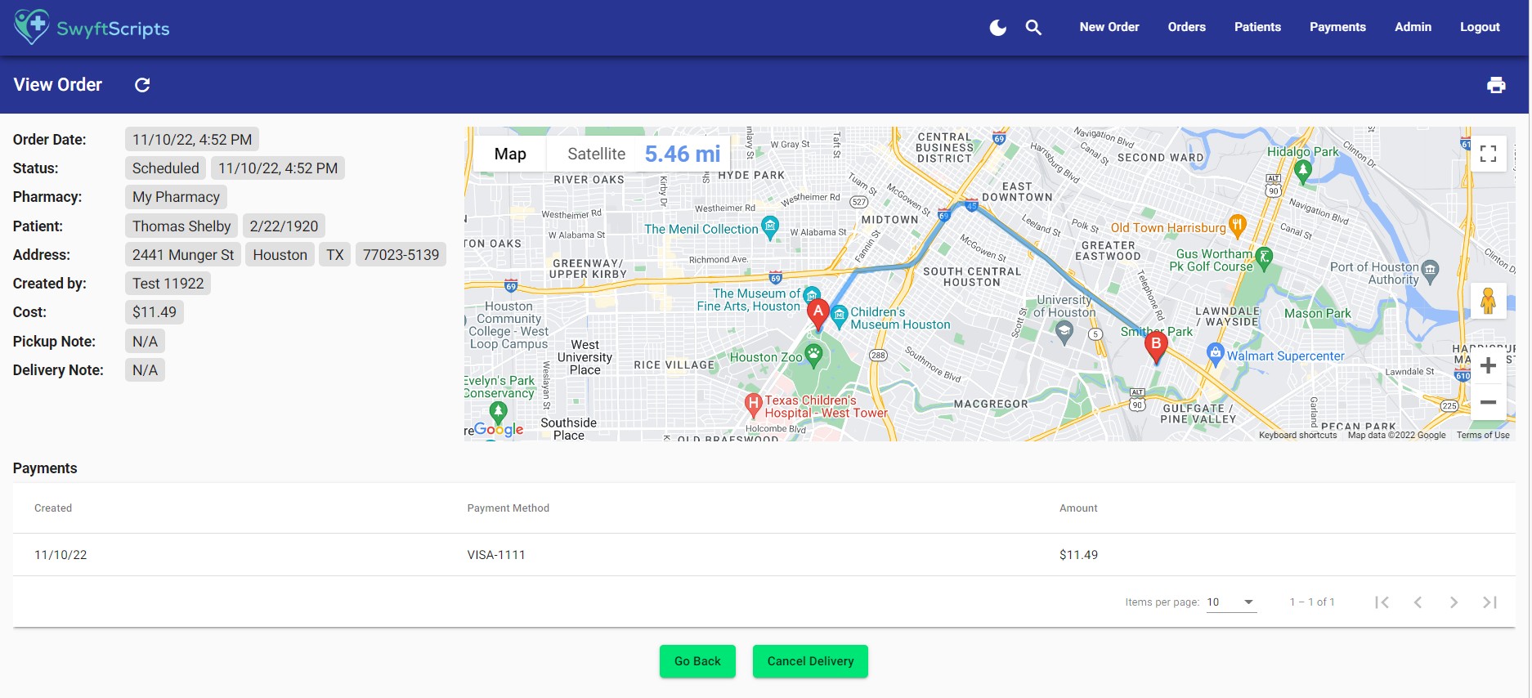Click Museum of Fine Arts pin
Screen dimensions: 1532x698
(x=811, y=296)
